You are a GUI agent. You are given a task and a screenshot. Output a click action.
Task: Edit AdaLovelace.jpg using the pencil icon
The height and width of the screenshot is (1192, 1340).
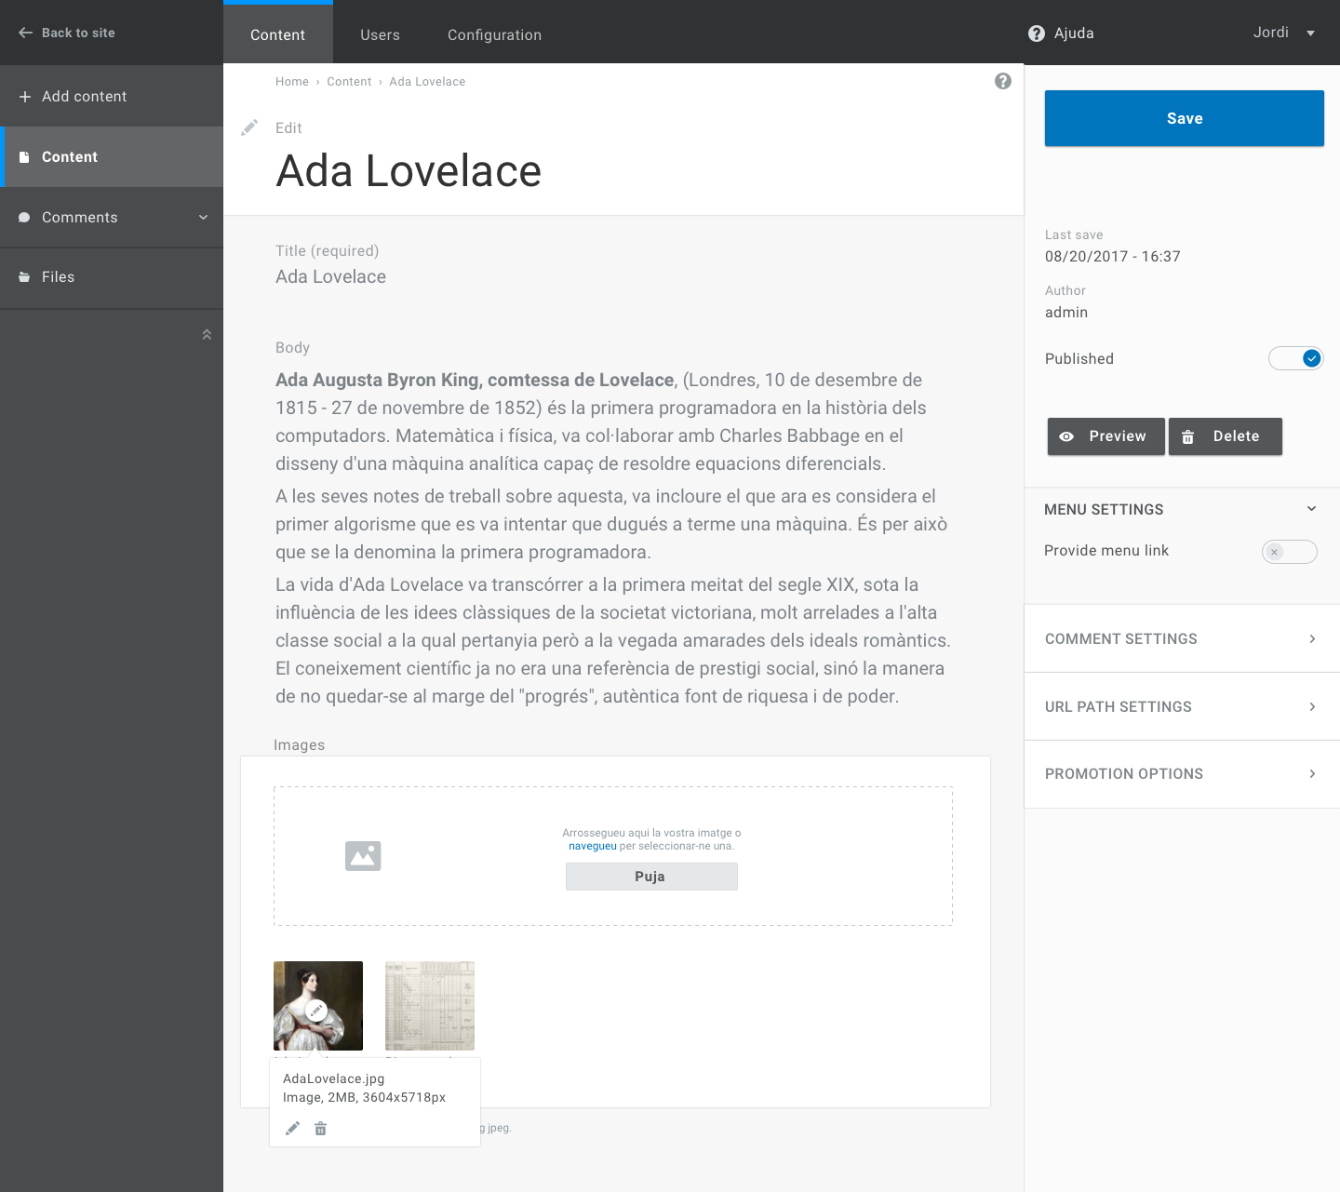(x=292, y=1128)
